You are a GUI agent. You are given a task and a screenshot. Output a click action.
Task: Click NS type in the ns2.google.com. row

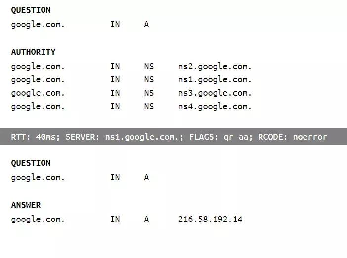click(x=149, y=66)
